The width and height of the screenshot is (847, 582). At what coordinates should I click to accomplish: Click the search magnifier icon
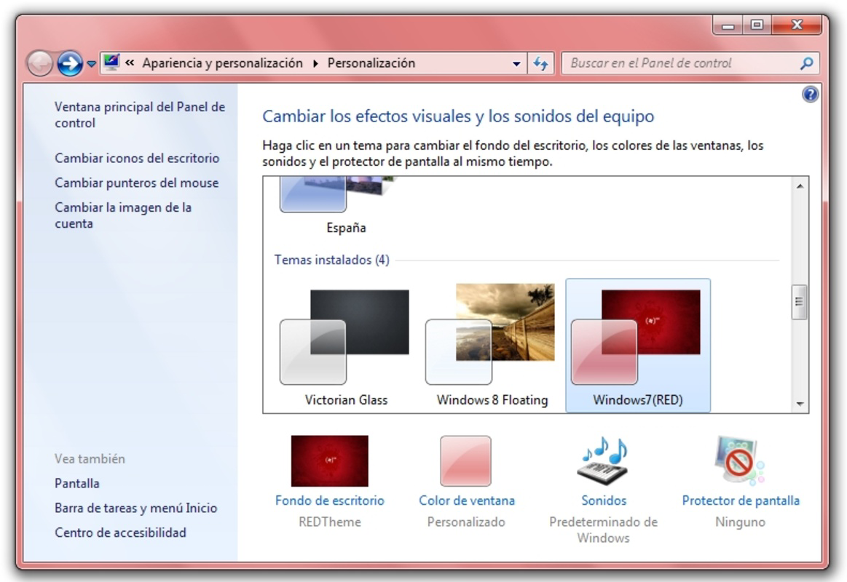tap(806, 63)
